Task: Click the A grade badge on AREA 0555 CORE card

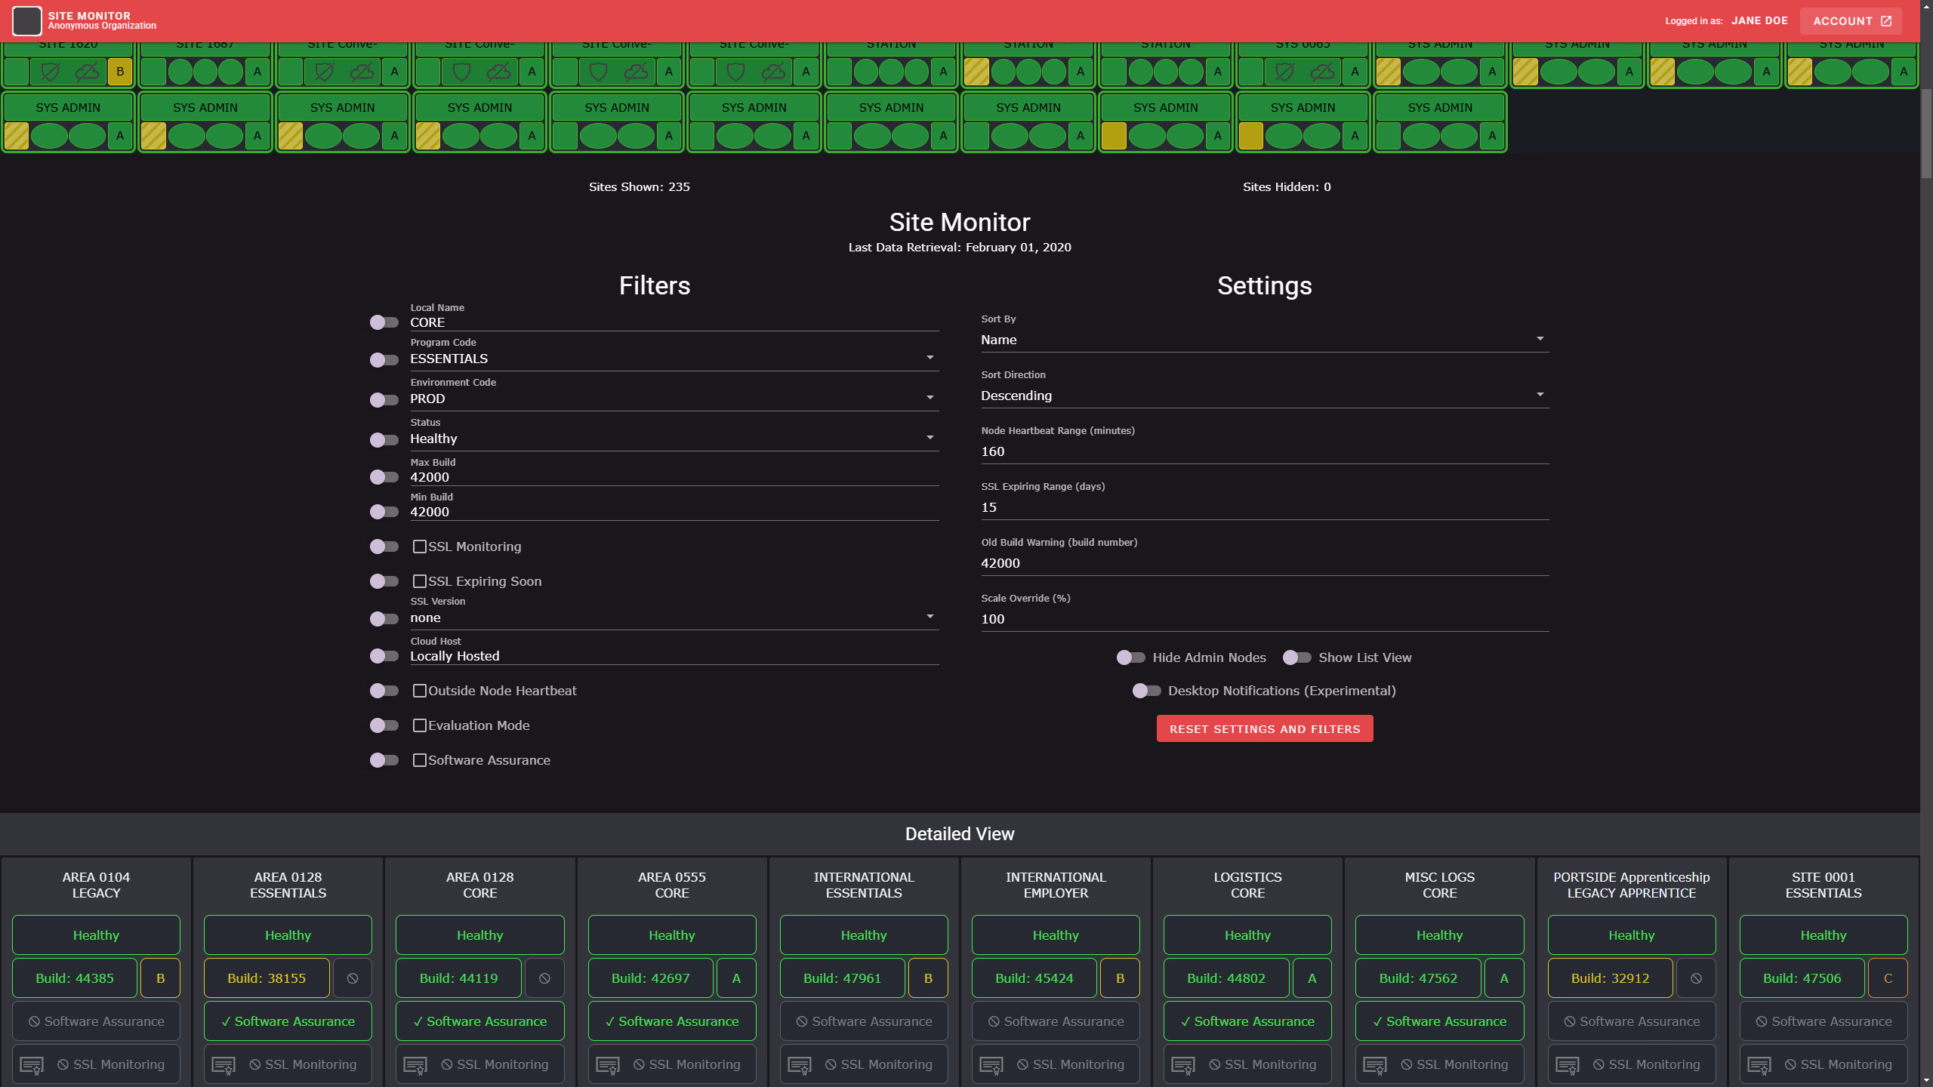Action: point(735,978)
